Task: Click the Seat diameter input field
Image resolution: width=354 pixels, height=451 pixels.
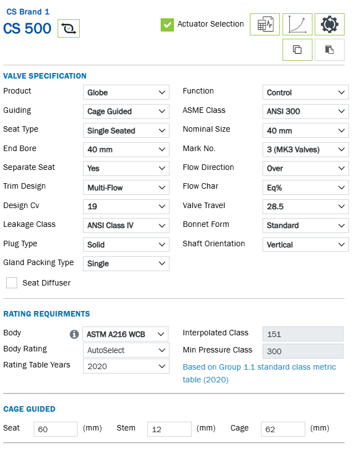Action: (55, 429)
